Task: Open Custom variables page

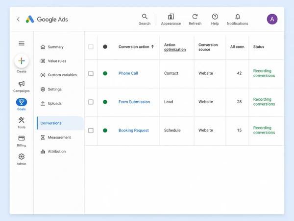Action: pos(58,75)
